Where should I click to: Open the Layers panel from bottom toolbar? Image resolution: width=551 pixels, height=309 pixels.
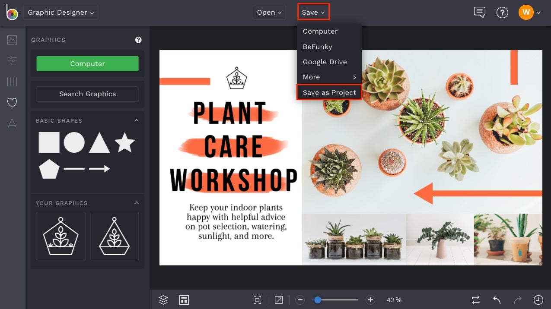click(x=163, y=300)
